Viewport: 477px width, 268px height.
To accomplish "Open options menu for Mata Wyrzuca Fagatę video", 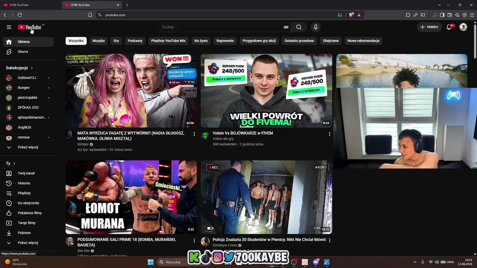I will pos(194,134).
